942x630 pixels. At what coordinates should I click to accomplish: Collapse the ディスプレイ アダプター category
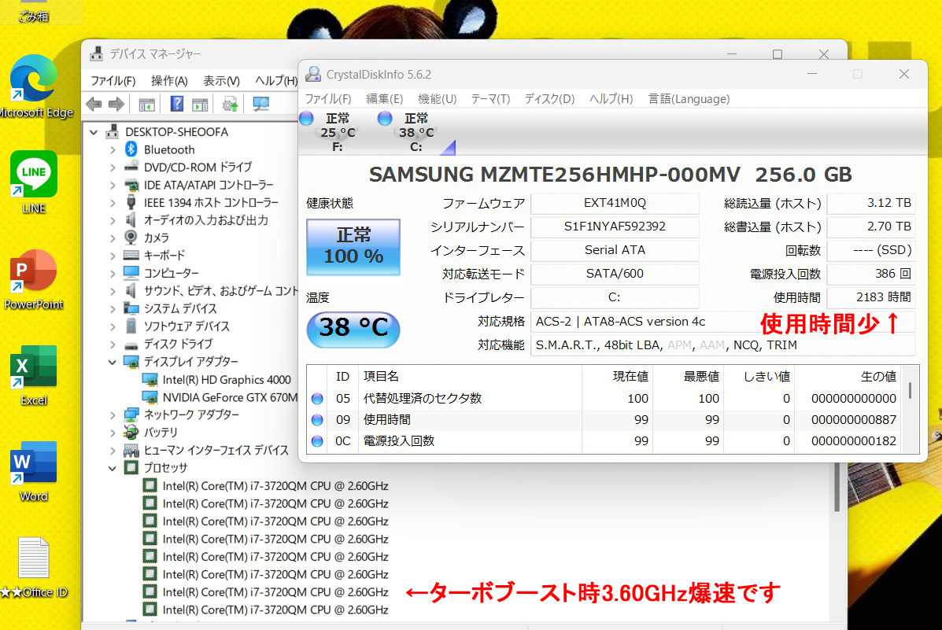[x=113, y=362]
